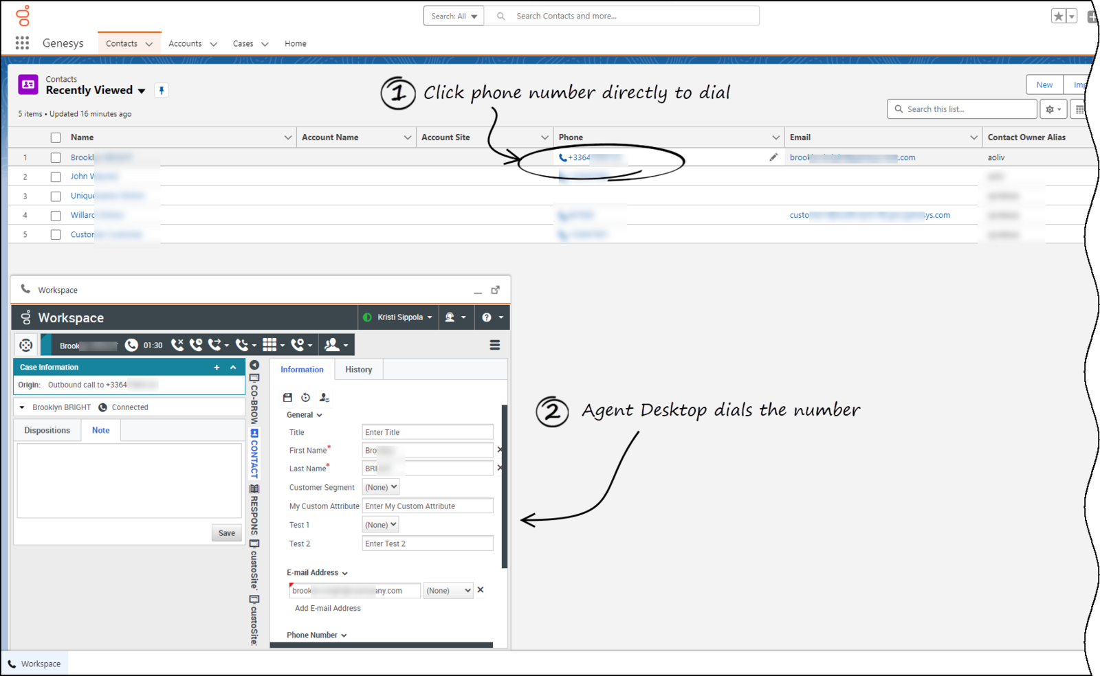
Task: Open the Cases tab dropdown chevron
Action: [265, 44]
